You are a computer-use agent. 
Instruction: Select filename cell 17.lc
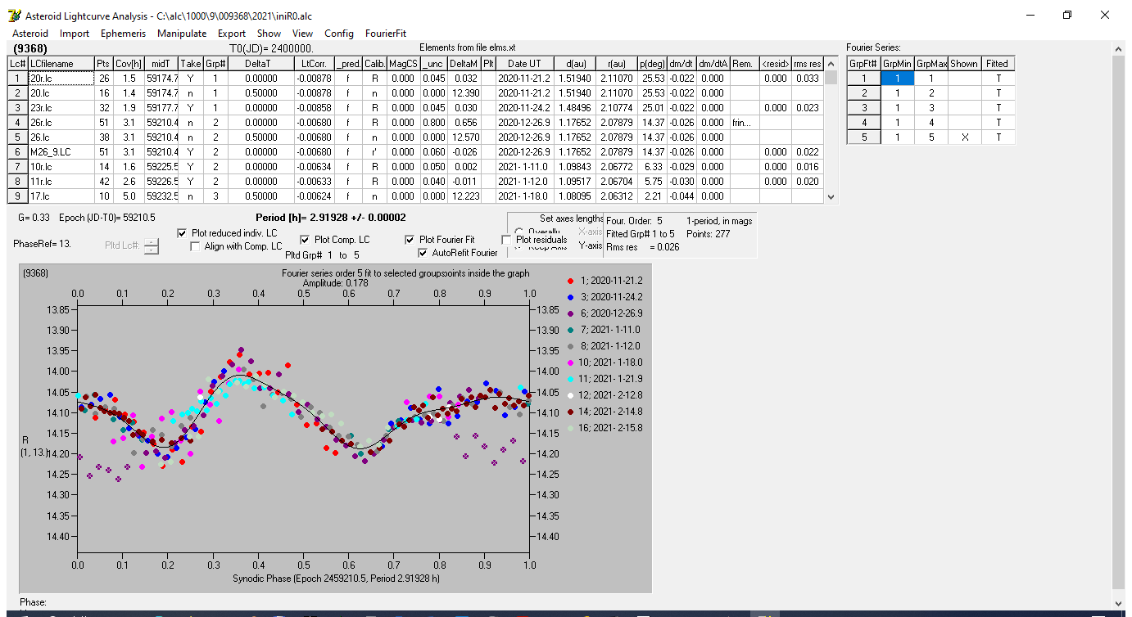click(61, 196)
